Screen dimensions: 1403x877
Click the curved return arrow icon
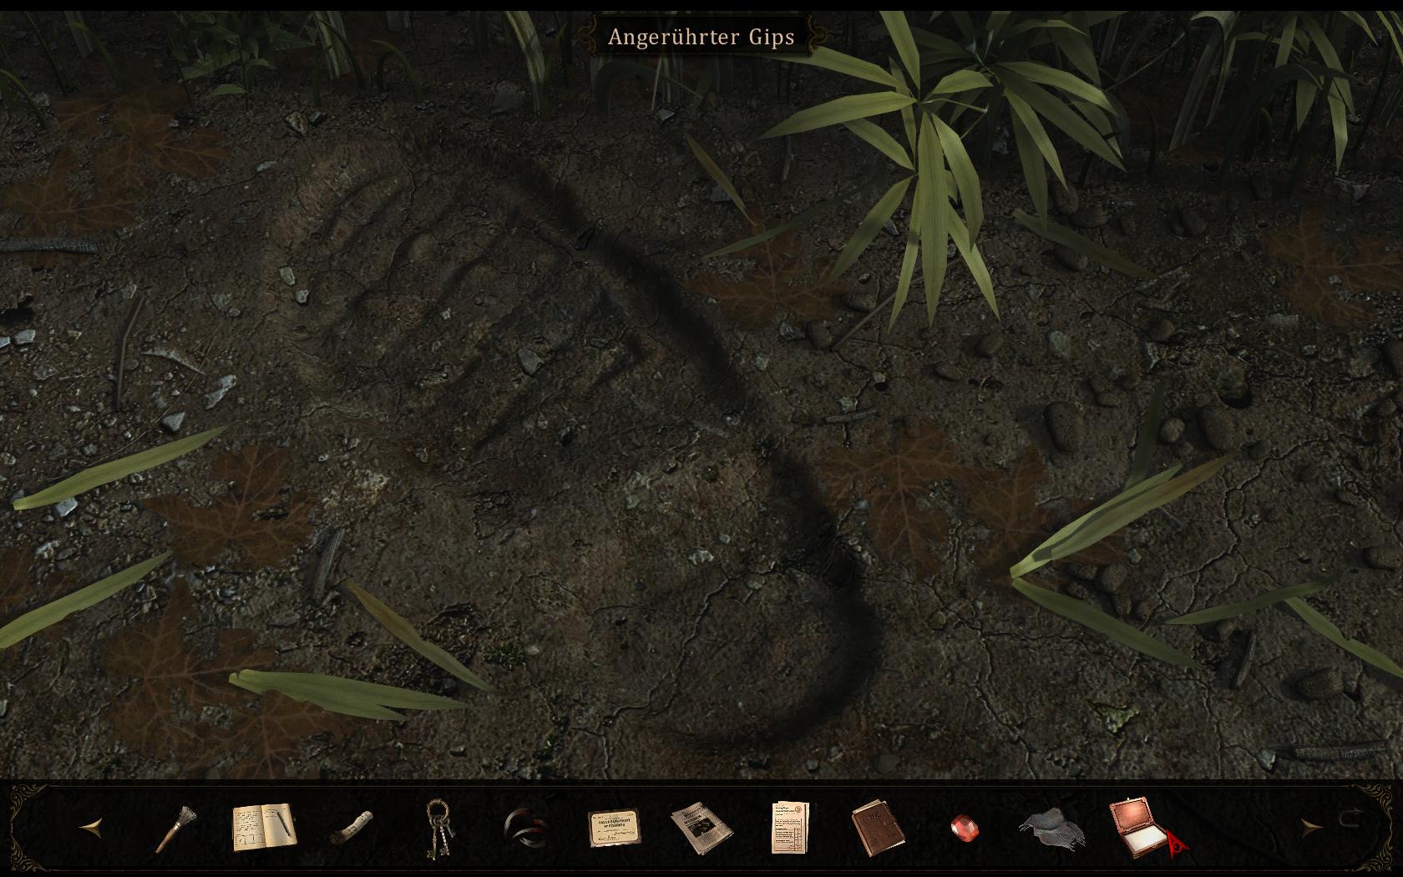(1350, 819)
